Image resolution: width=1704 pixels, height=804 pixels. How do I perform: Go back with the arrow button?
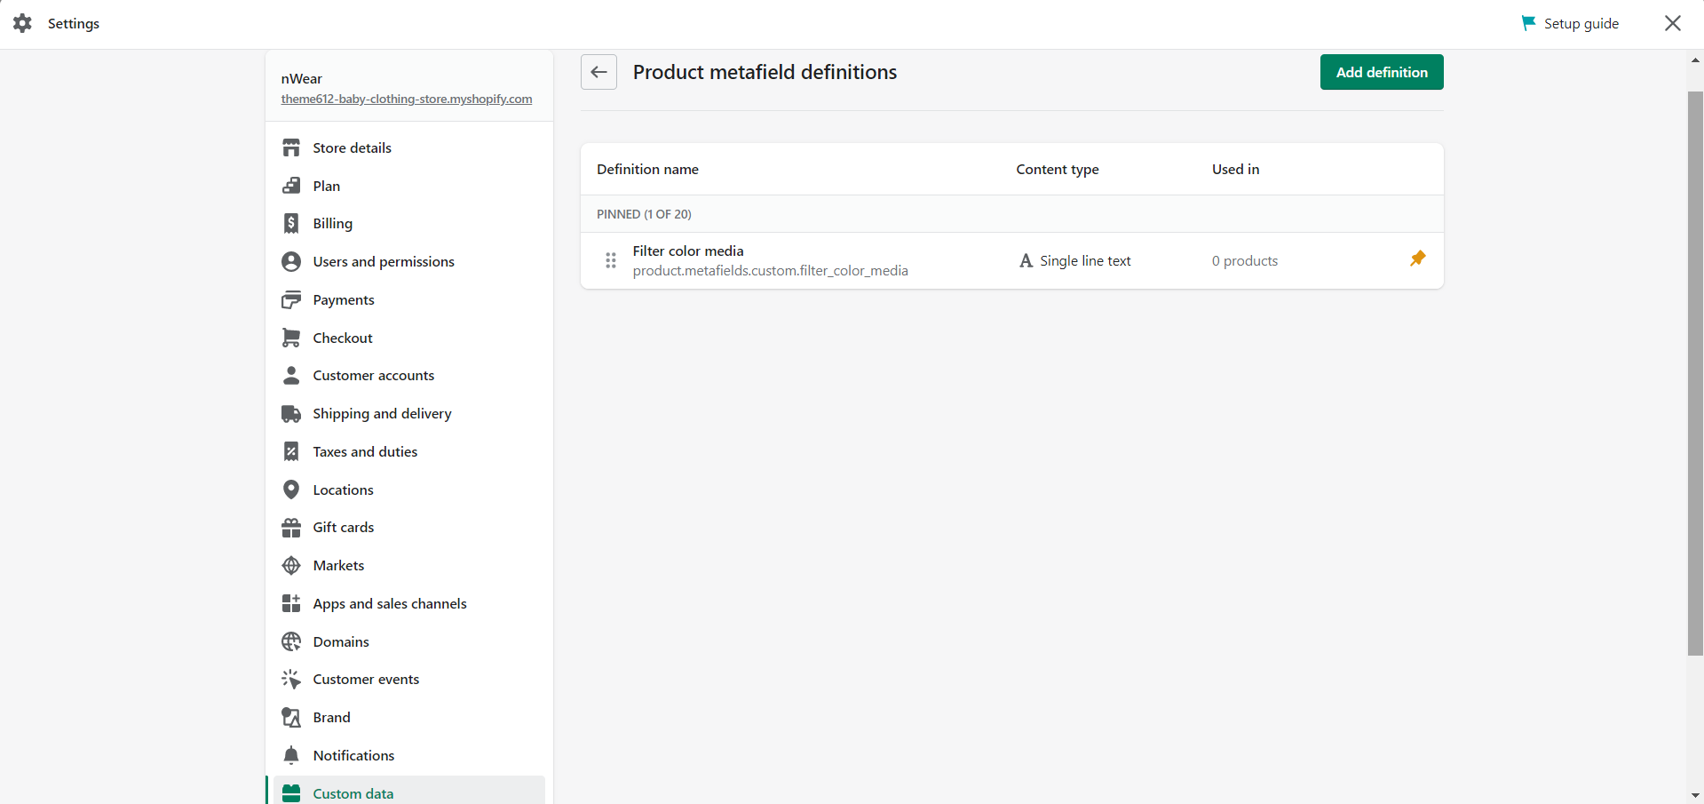(598, 72)
